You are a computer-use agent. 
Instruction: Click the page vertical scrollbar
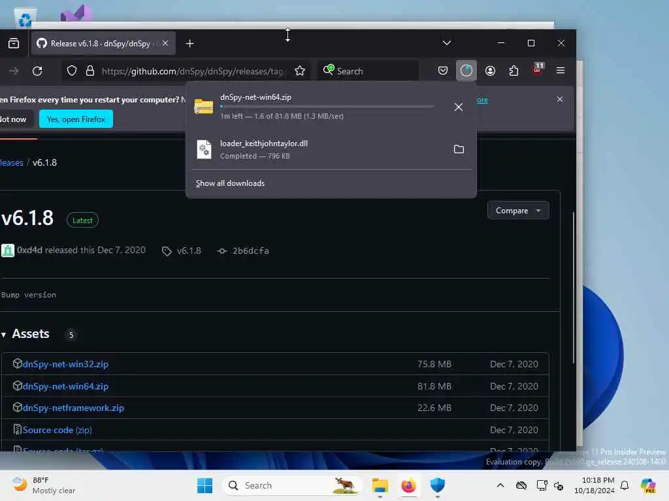click(574, 287)
